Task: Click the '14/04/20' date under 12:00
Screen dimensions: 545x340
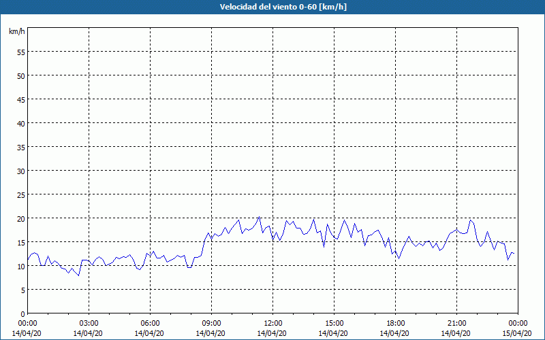Action: pos(272,333)
